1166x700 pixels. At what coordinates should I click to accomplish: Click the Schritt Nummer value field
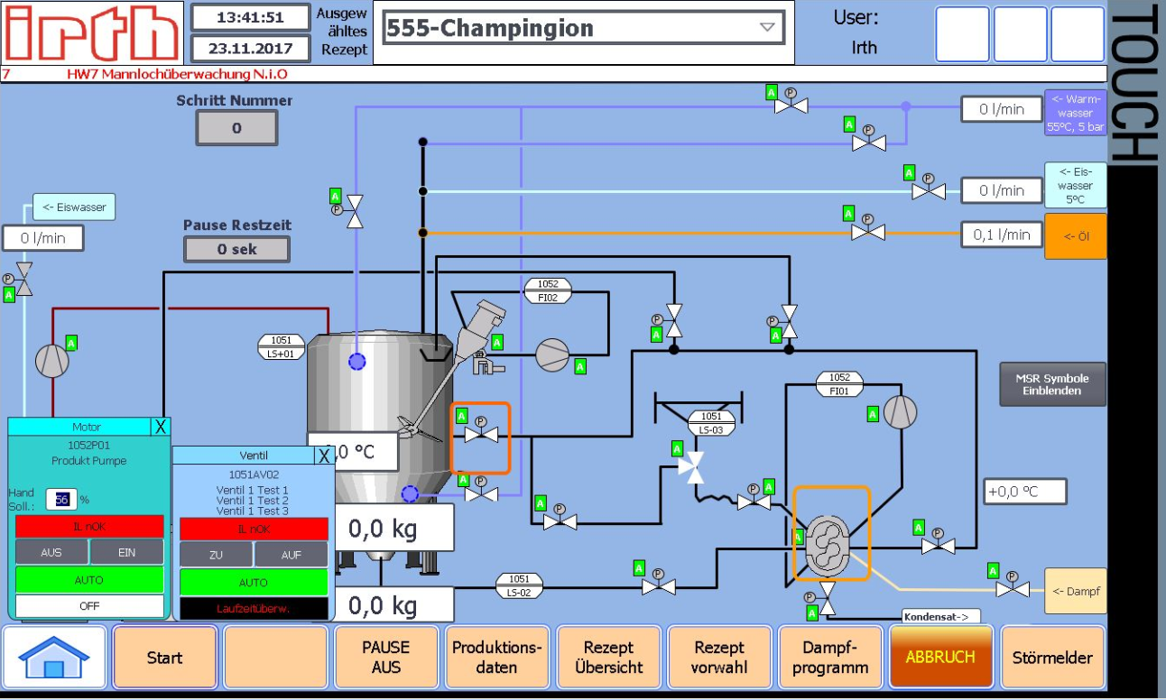(236, 128)
